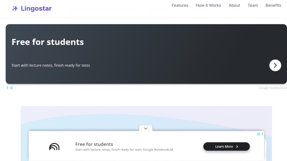Click the top banner's lecture notes tagline
This screenshot has width=287, height=161.
pos(50,65)
